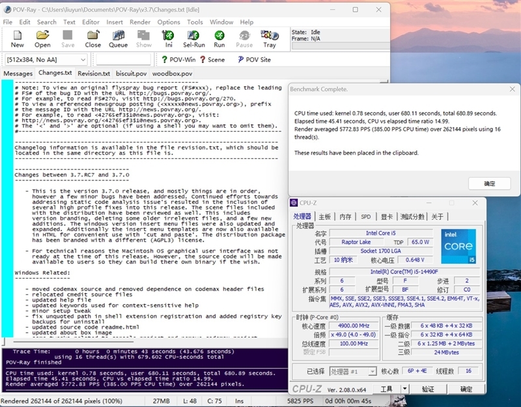Switch to the SPD tab in CPU-Z
This screenshot has height=407, width=521.
(365, 216)
